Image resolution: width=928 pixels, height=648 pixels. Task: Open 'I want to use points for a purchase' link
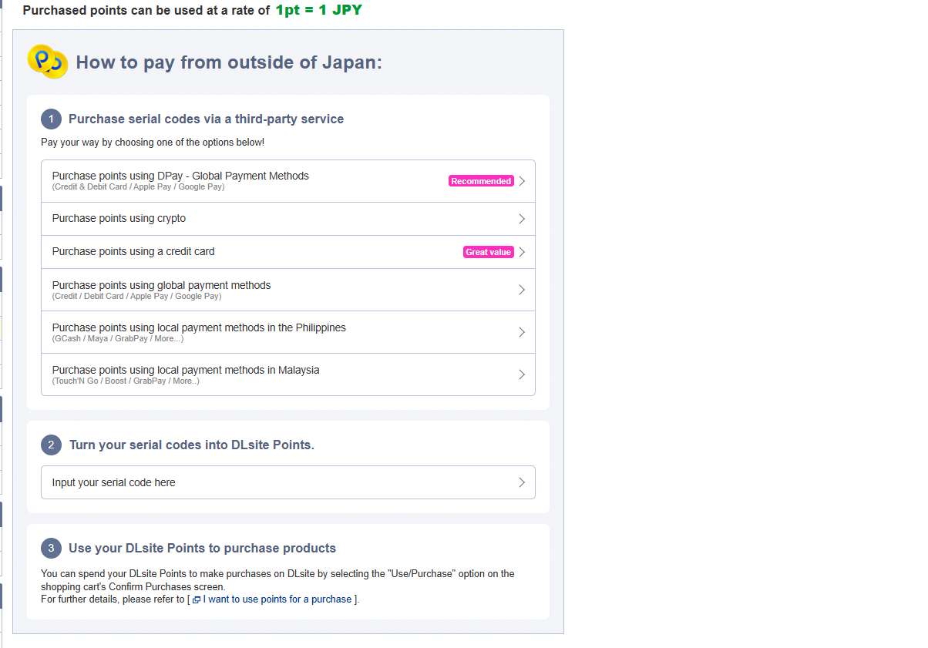(277, 599)
